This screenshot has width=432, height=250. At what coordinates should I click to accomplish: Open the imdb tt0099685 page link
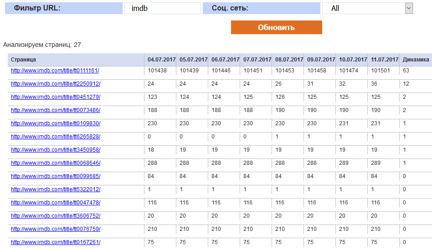coord(56,176)
